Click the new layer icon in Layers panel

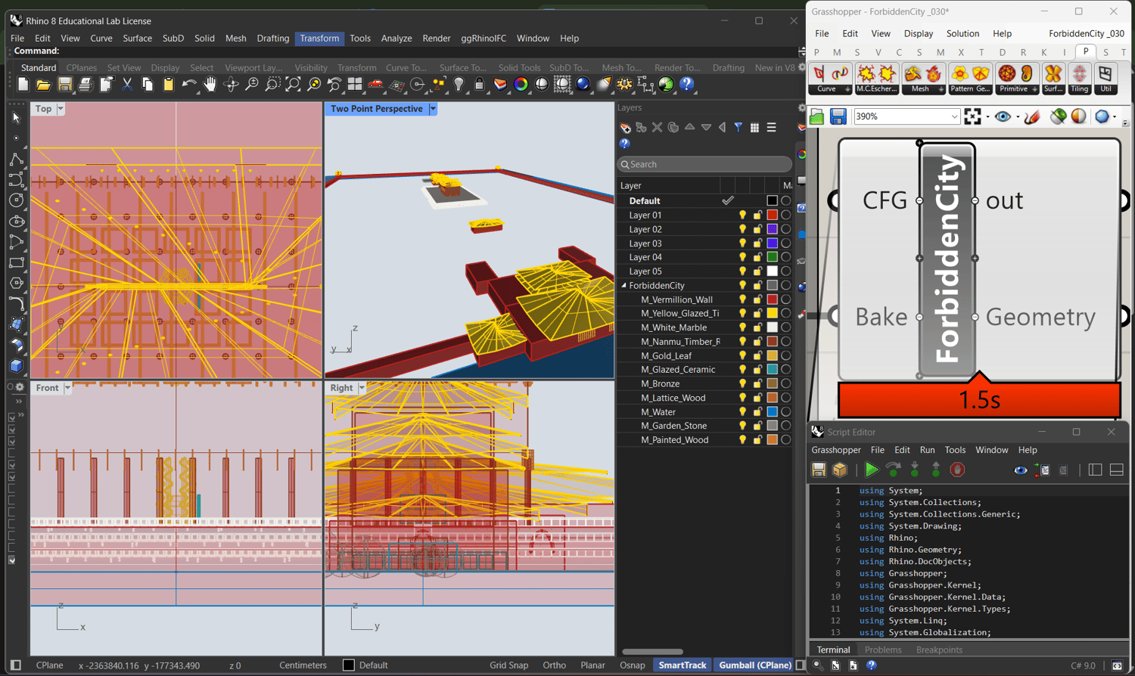[x=625, y=128]
